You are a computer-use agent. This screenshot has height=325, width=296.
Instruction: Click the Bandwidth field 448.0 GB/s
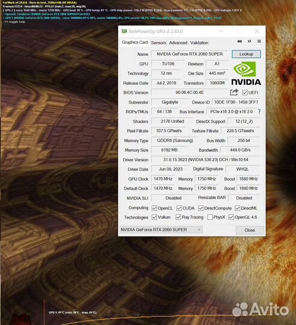pyautogui.click(x=240, y=150)
